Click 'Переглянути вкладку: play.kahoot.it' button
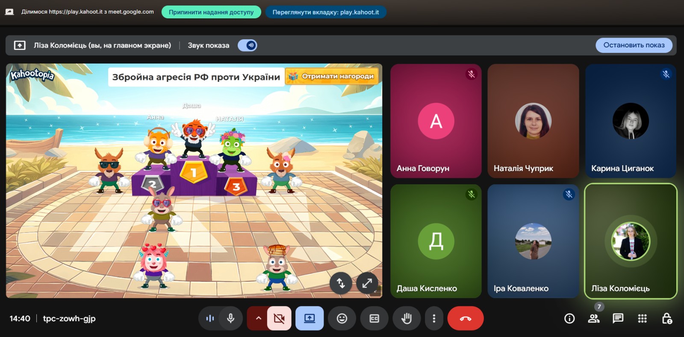This screenshot has height=337, width=684. click(326, 12)
